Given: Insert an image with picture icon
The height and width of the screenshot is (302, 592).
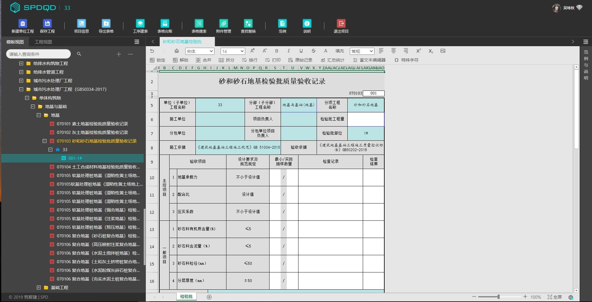Looking at the screenshot, I should [443, 51].
